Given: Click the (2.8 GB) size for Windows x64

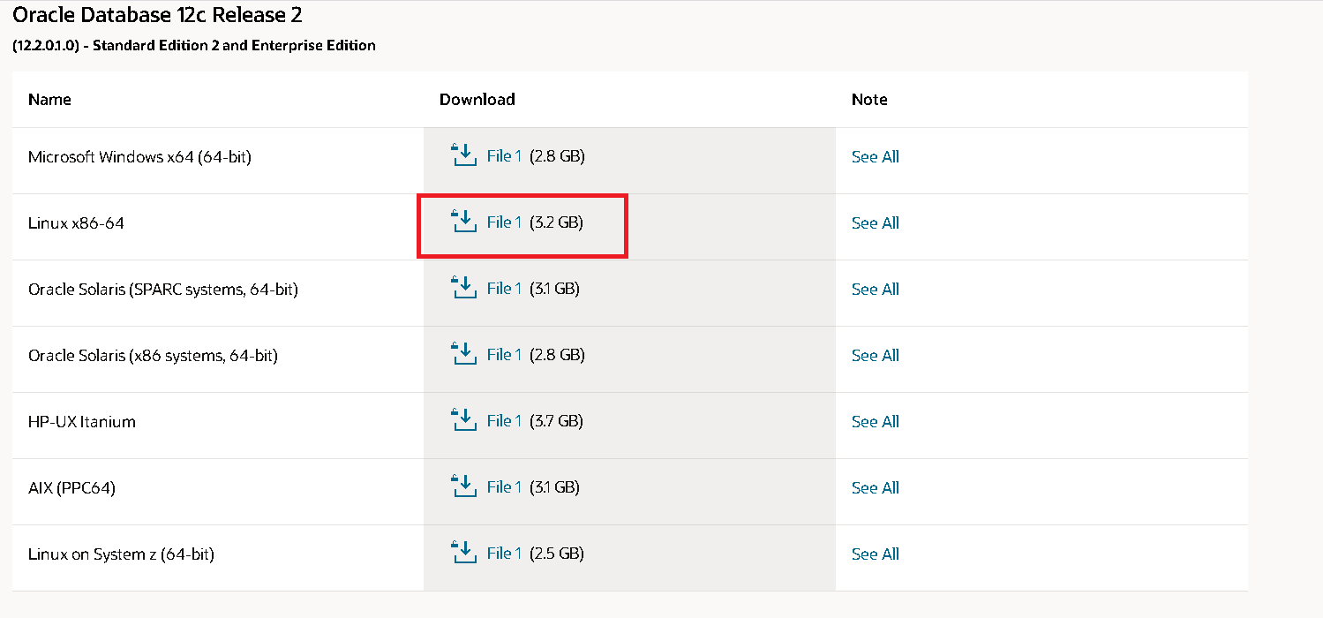Looking at the screenshot, I should [557, 156].
